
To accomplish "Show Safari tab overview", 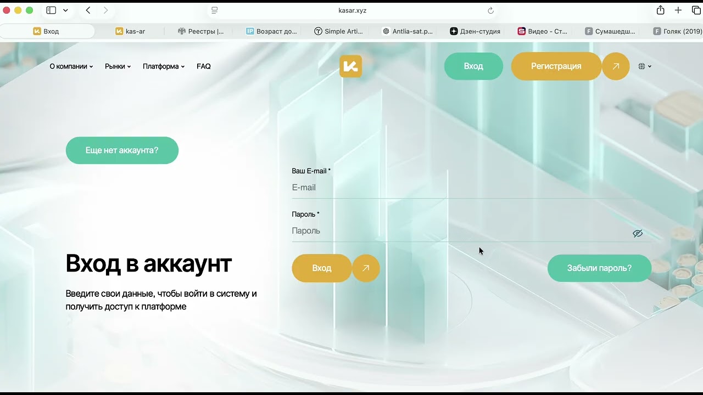I will click(x=696, y=10).
